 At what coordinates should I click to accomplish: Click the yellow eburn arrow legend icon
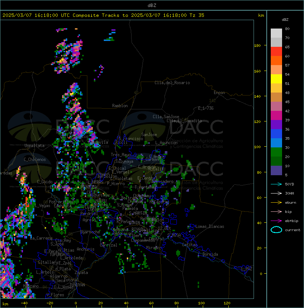(276, 203)
